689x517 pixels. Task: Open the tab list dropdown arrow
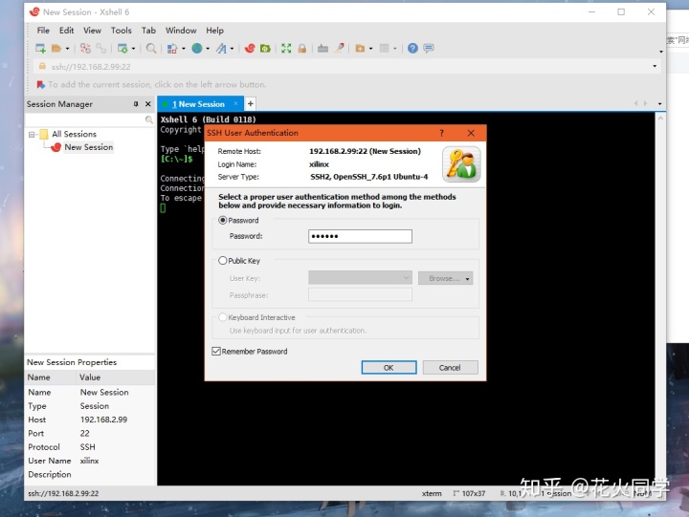[660, 104]
